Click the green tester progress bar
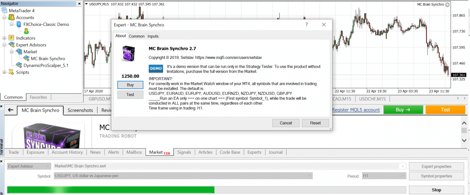Image resolution: width=470 pixels, height=195 pixels. [x=111, y=190]
